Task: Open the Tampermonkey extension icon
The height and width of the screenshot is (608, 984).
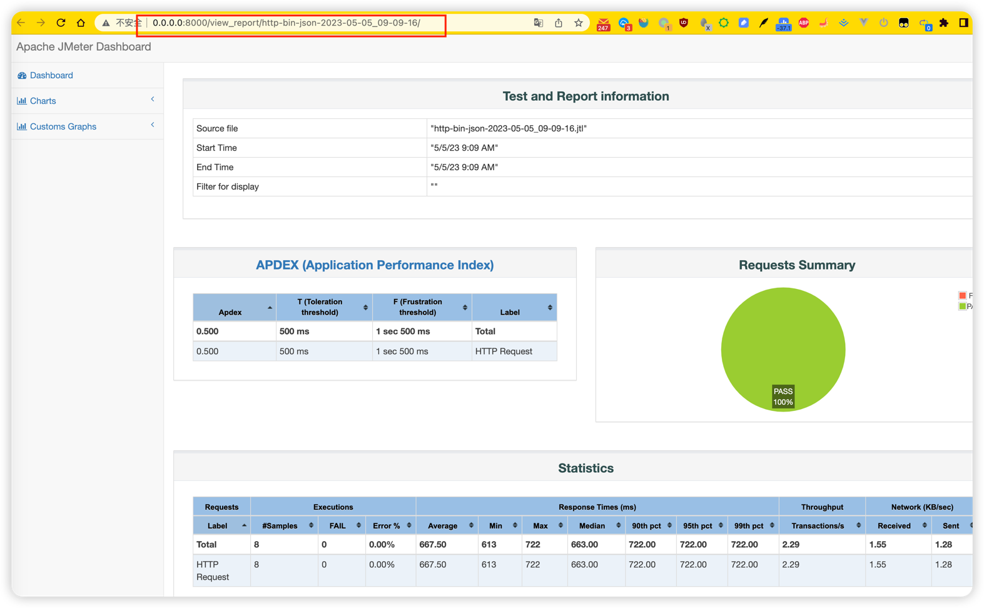Action: pyautogui.click(x=904, y=23)
